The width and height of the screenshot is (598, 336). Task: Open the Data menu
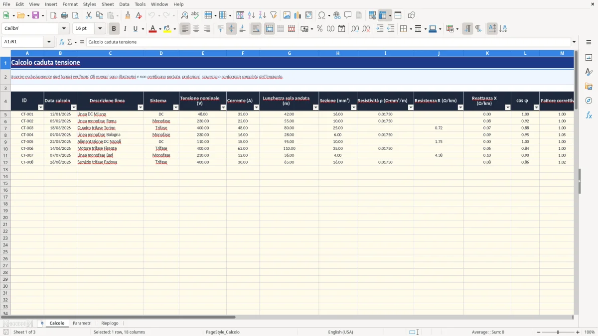pos(124,4)
